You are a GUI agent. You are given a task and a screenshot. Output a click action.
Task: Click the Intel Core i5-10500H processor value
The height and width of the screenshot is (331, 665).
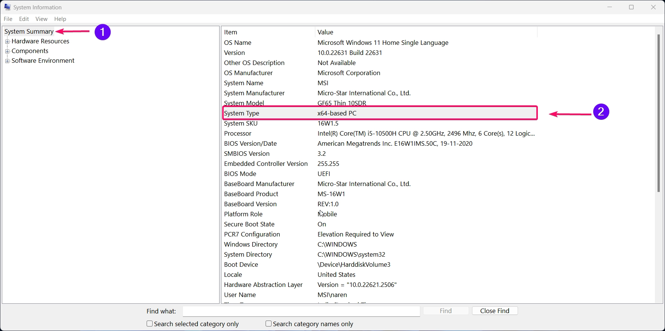point(426,133)
